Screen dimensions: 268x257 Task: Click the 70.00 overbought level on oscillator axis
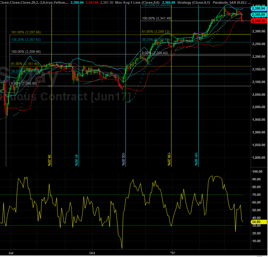257,195
